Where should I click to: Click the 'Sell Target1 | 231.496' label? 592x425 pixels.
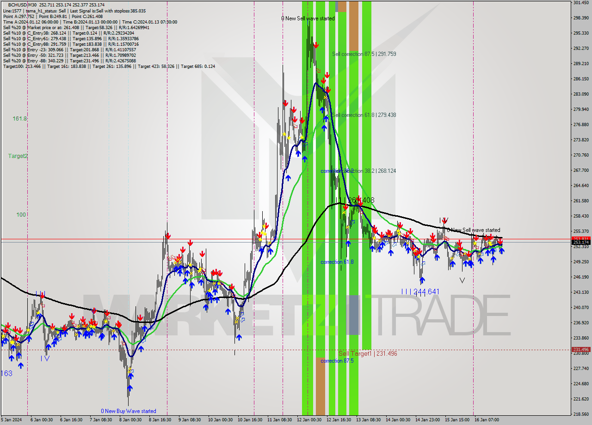click(368, 353)
